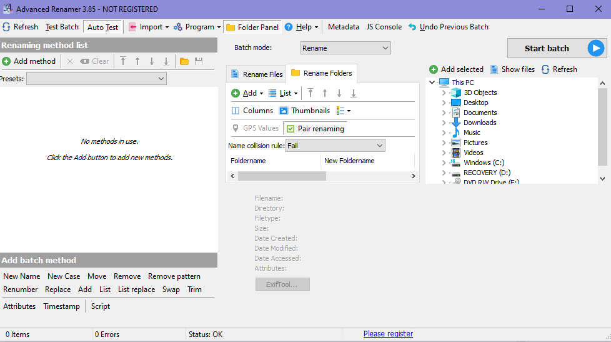611x342 pixels.
Task: Add a New Name batch method
Action: click(21, 276)
